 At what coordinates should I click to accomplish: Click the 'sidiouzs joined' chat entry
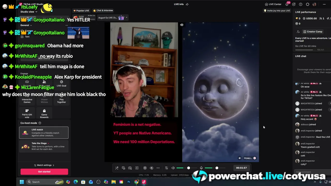[x=308, y=124]
